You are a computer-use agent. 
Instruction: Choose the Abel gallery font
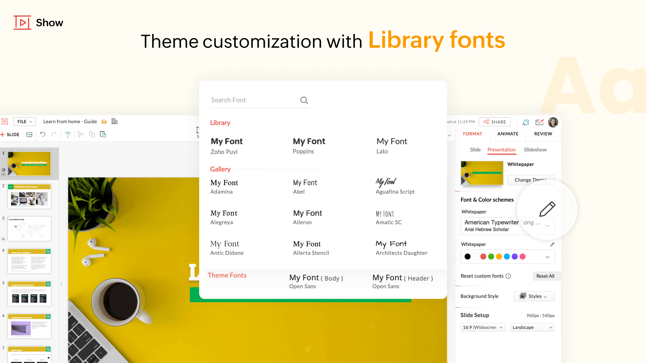click(x=305, y=187)
